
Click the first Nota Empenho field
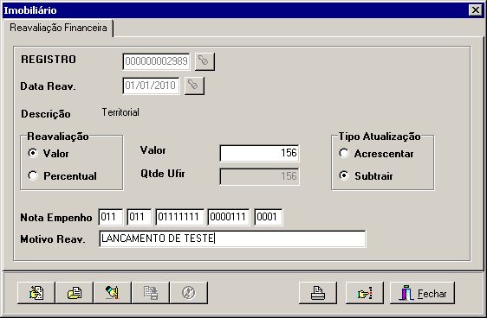pos(110,217)
